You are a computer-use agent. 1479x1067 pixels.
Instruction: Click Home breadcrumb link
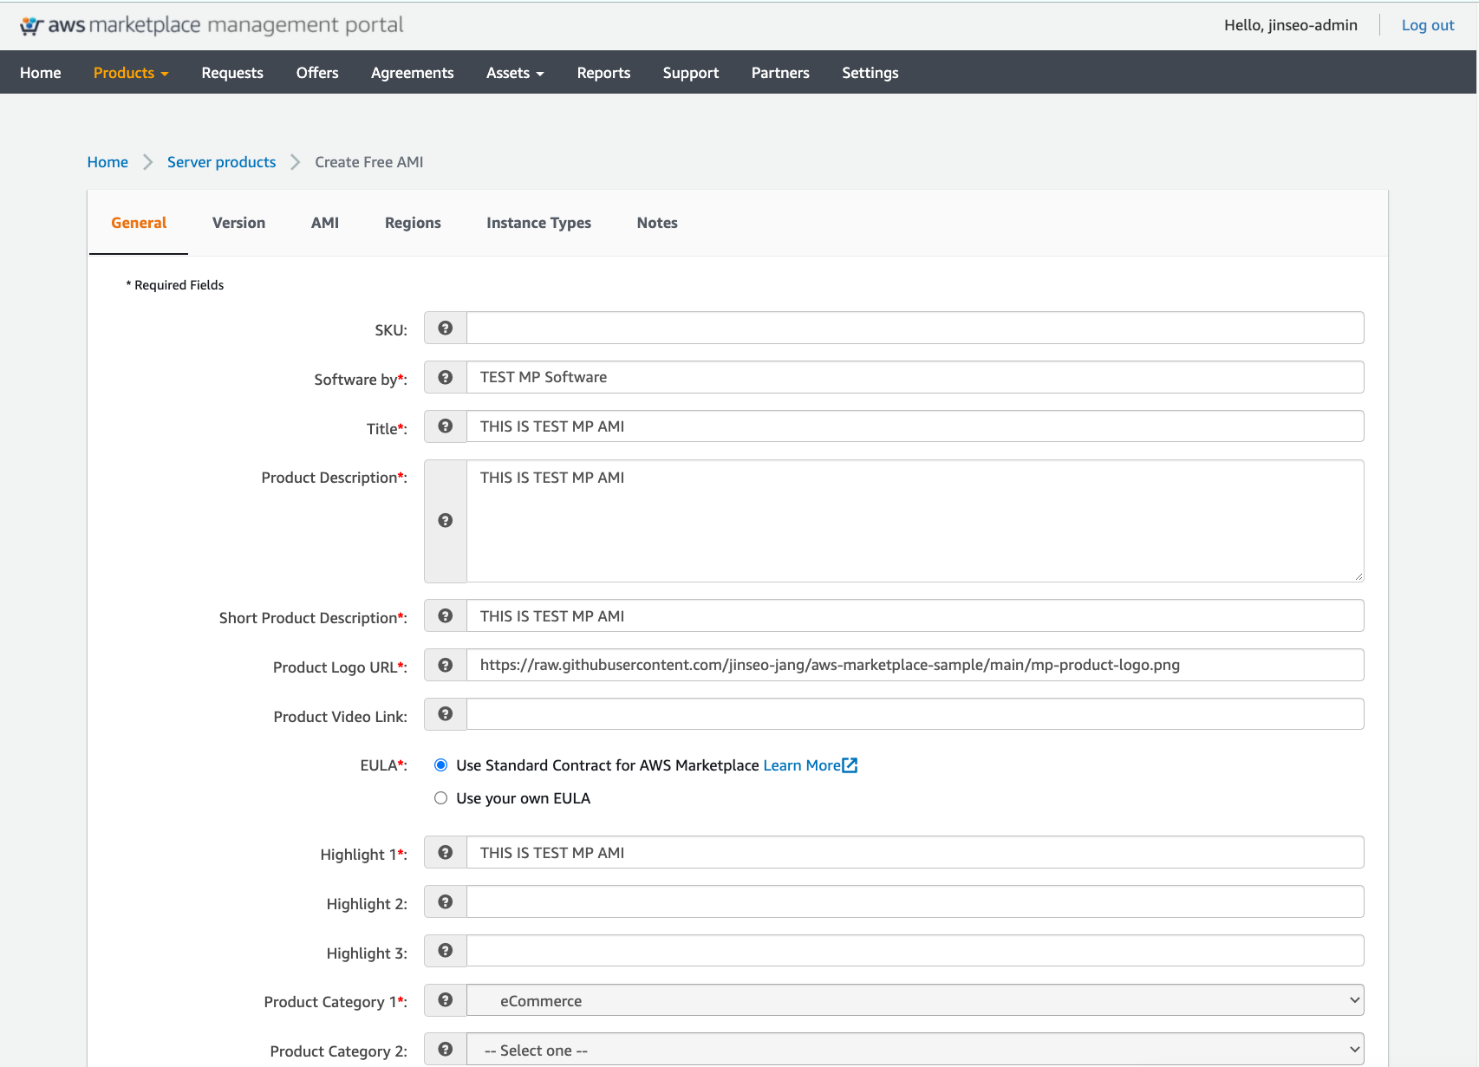(x=108, y=162)
